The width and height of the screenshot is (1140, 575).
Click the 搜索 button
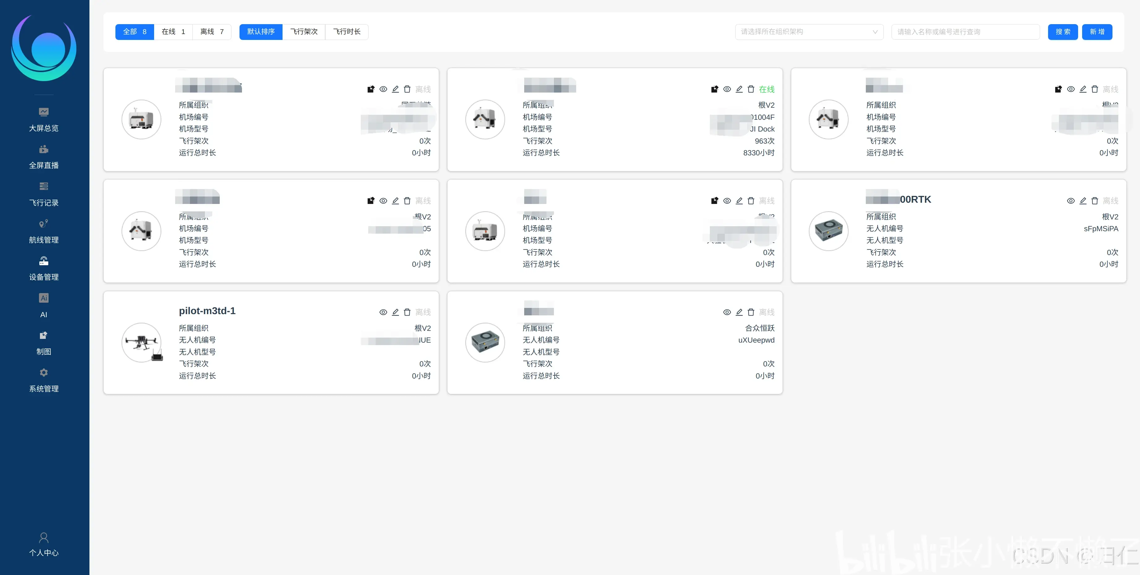(1063, 32)
